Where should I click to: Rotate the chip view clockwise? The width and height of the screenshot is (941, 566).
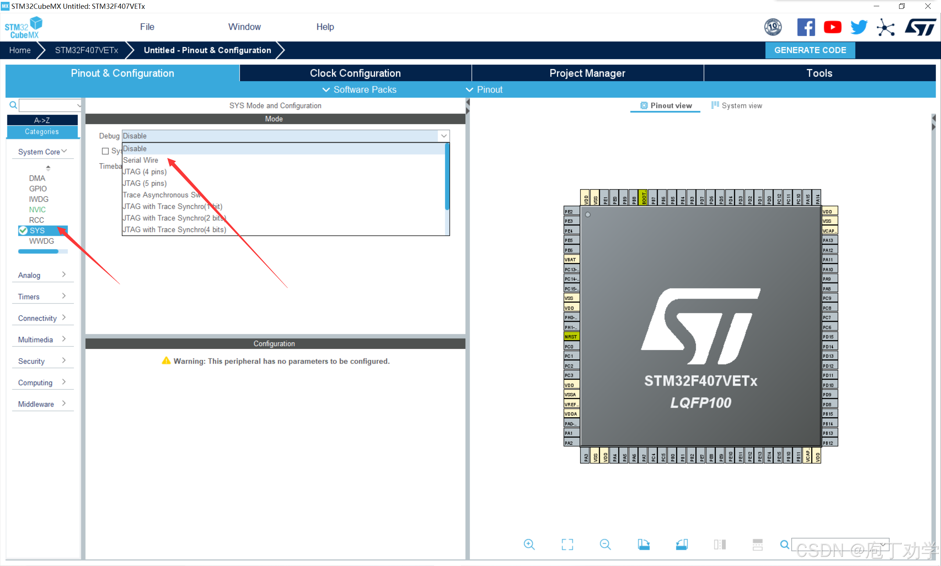coord(643,544)
